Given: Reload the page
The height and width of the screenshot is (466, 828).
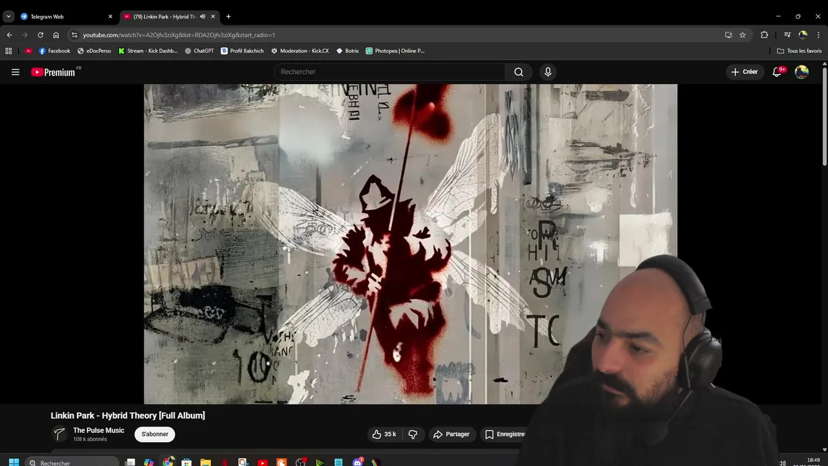Looking at the screenshot, I should (40, 35).
